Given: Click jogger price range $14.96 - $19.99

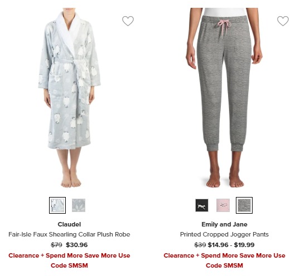Looking at the screenshot, I should point(231,245).
